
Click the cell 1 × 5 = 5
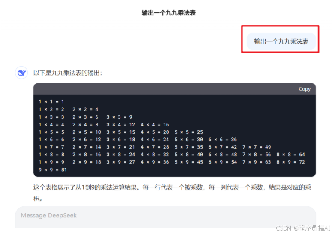point(51,132)
